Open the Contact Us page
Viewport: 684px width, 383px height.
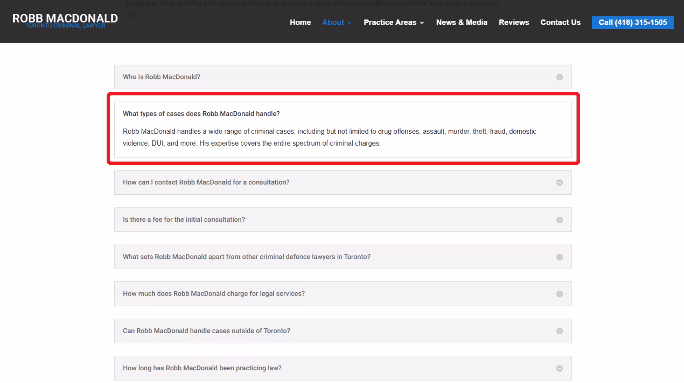(560, 22)
